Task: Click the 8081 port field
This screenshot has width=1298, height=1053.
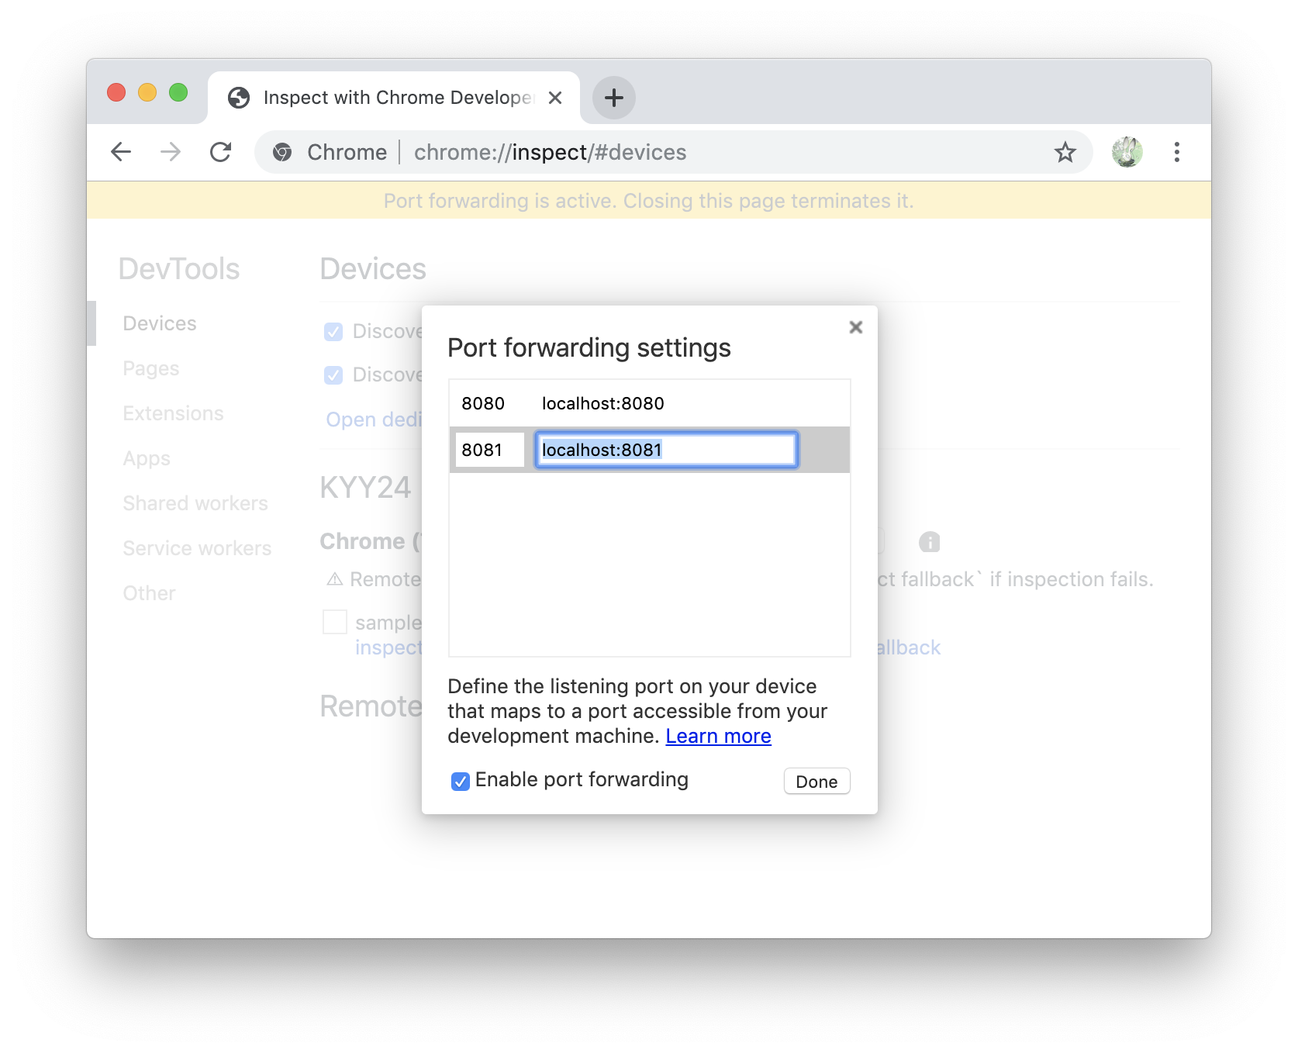Action: click(489, 450)
